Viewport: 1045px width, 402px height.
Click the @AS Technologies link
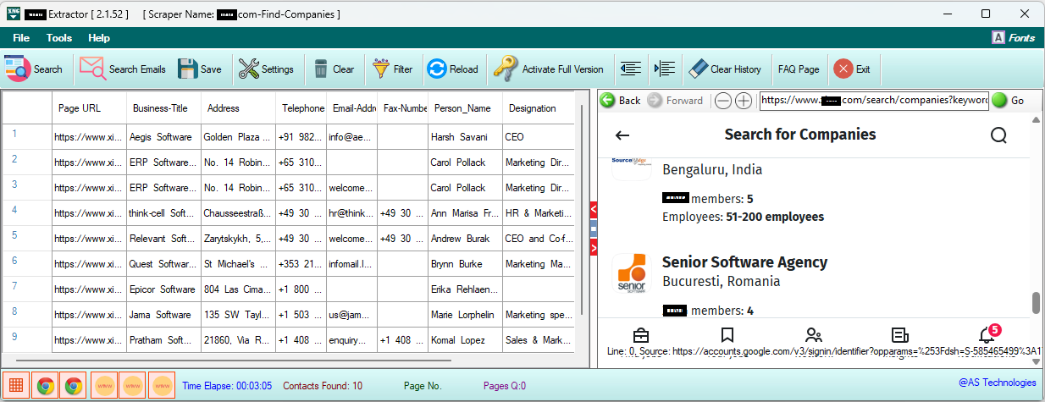pyautogui.click(x=997, y=383)
